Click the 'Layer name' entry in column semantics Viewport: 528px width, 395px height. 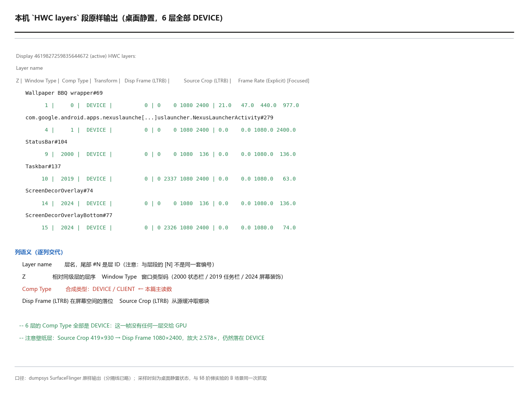click(x=37, y=264)
